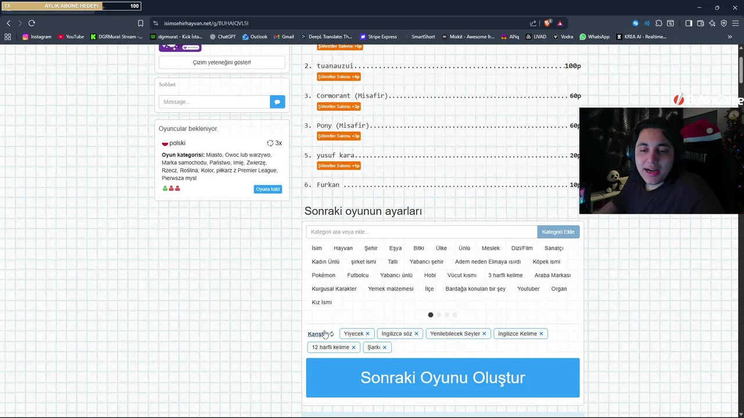744x418 pixels.
Task: Focus the chat Message input
Action: pyautogui.click(x=214, y=102)
